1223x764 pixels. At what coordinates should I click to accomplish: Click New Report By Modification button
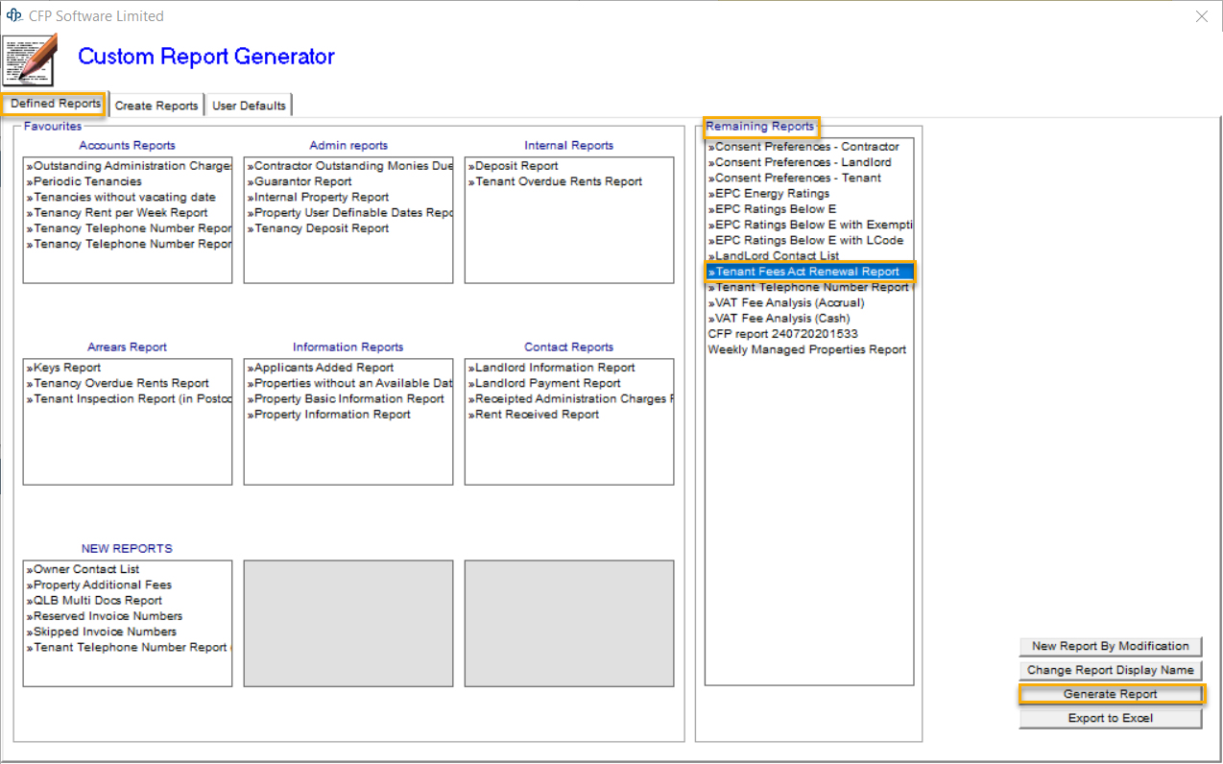(1110, 646)
